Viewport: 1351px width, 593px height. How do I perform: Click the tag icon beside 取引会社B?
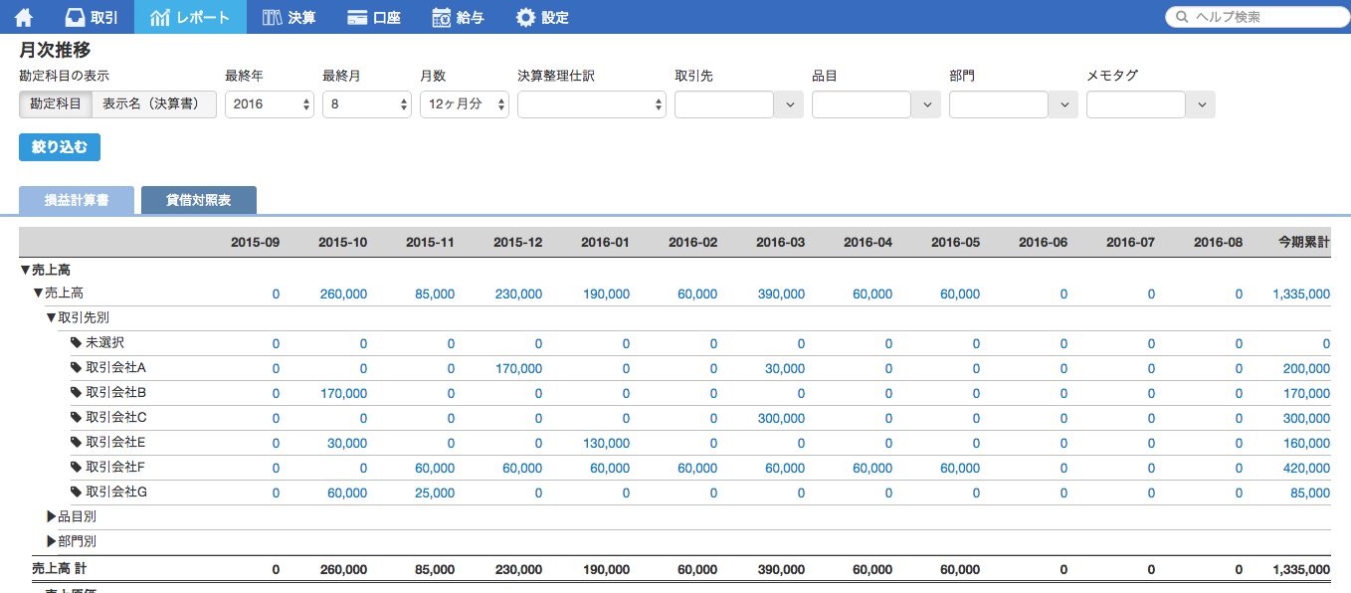76,393
